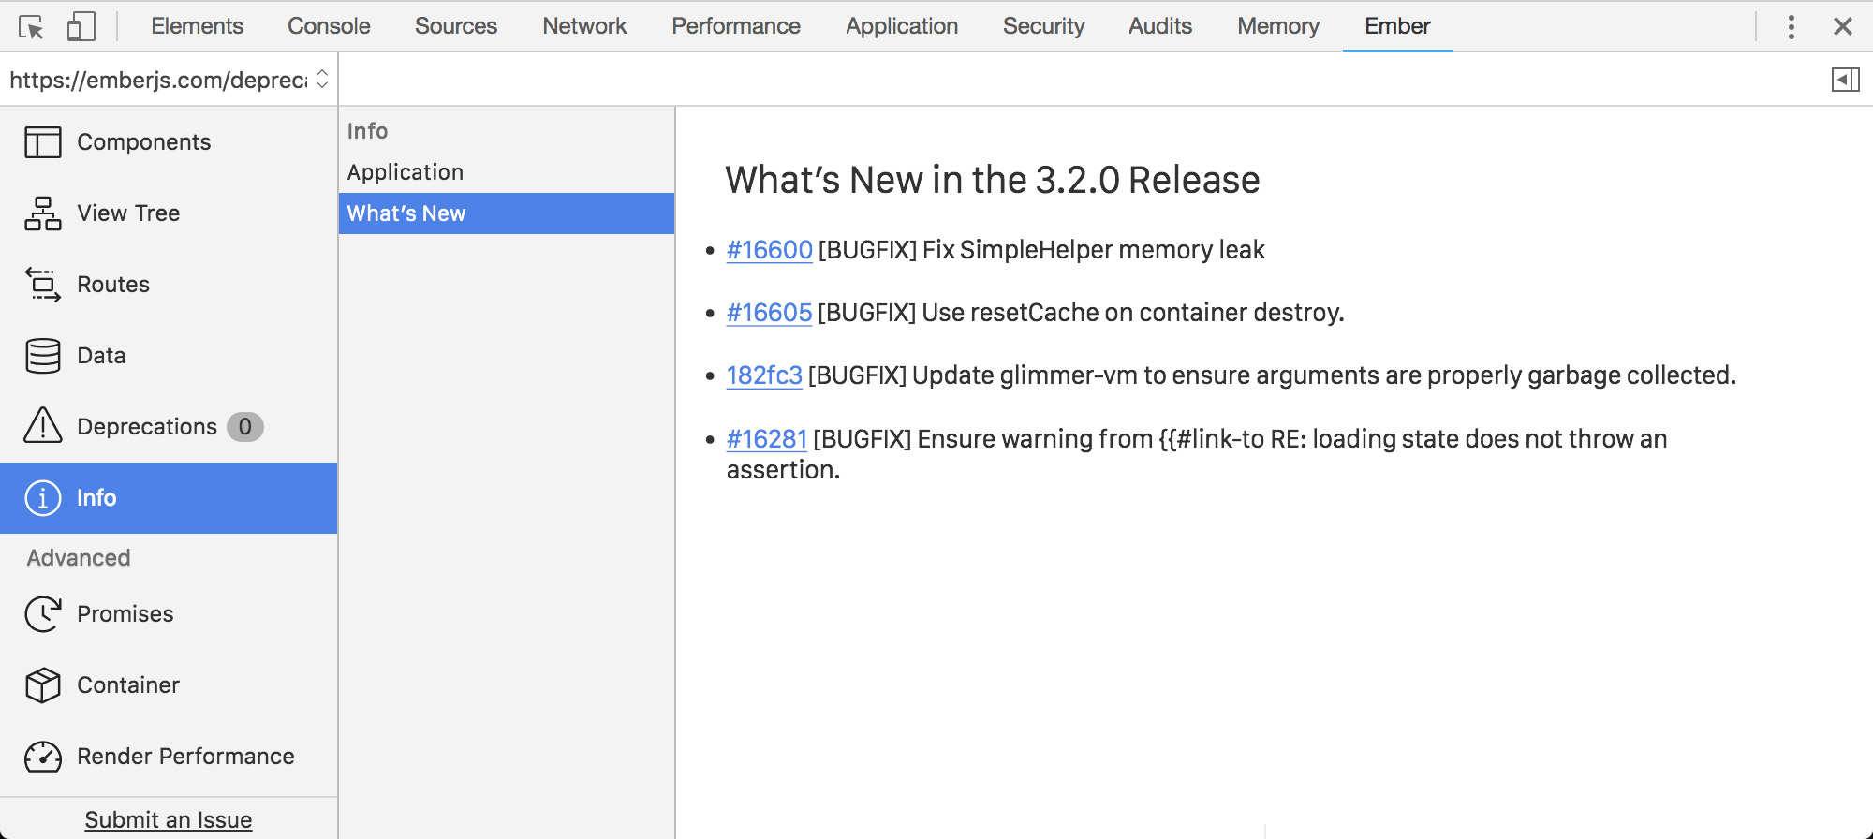Open pull request link #16605
The width and height of the screenshot is (1873, 839).
(770, 313)
